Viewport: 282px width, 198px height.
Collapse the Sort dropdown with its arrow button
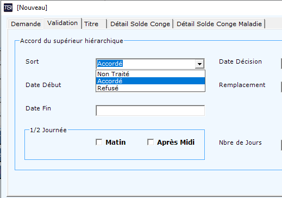pyautogui.click(x=199, y=64)
